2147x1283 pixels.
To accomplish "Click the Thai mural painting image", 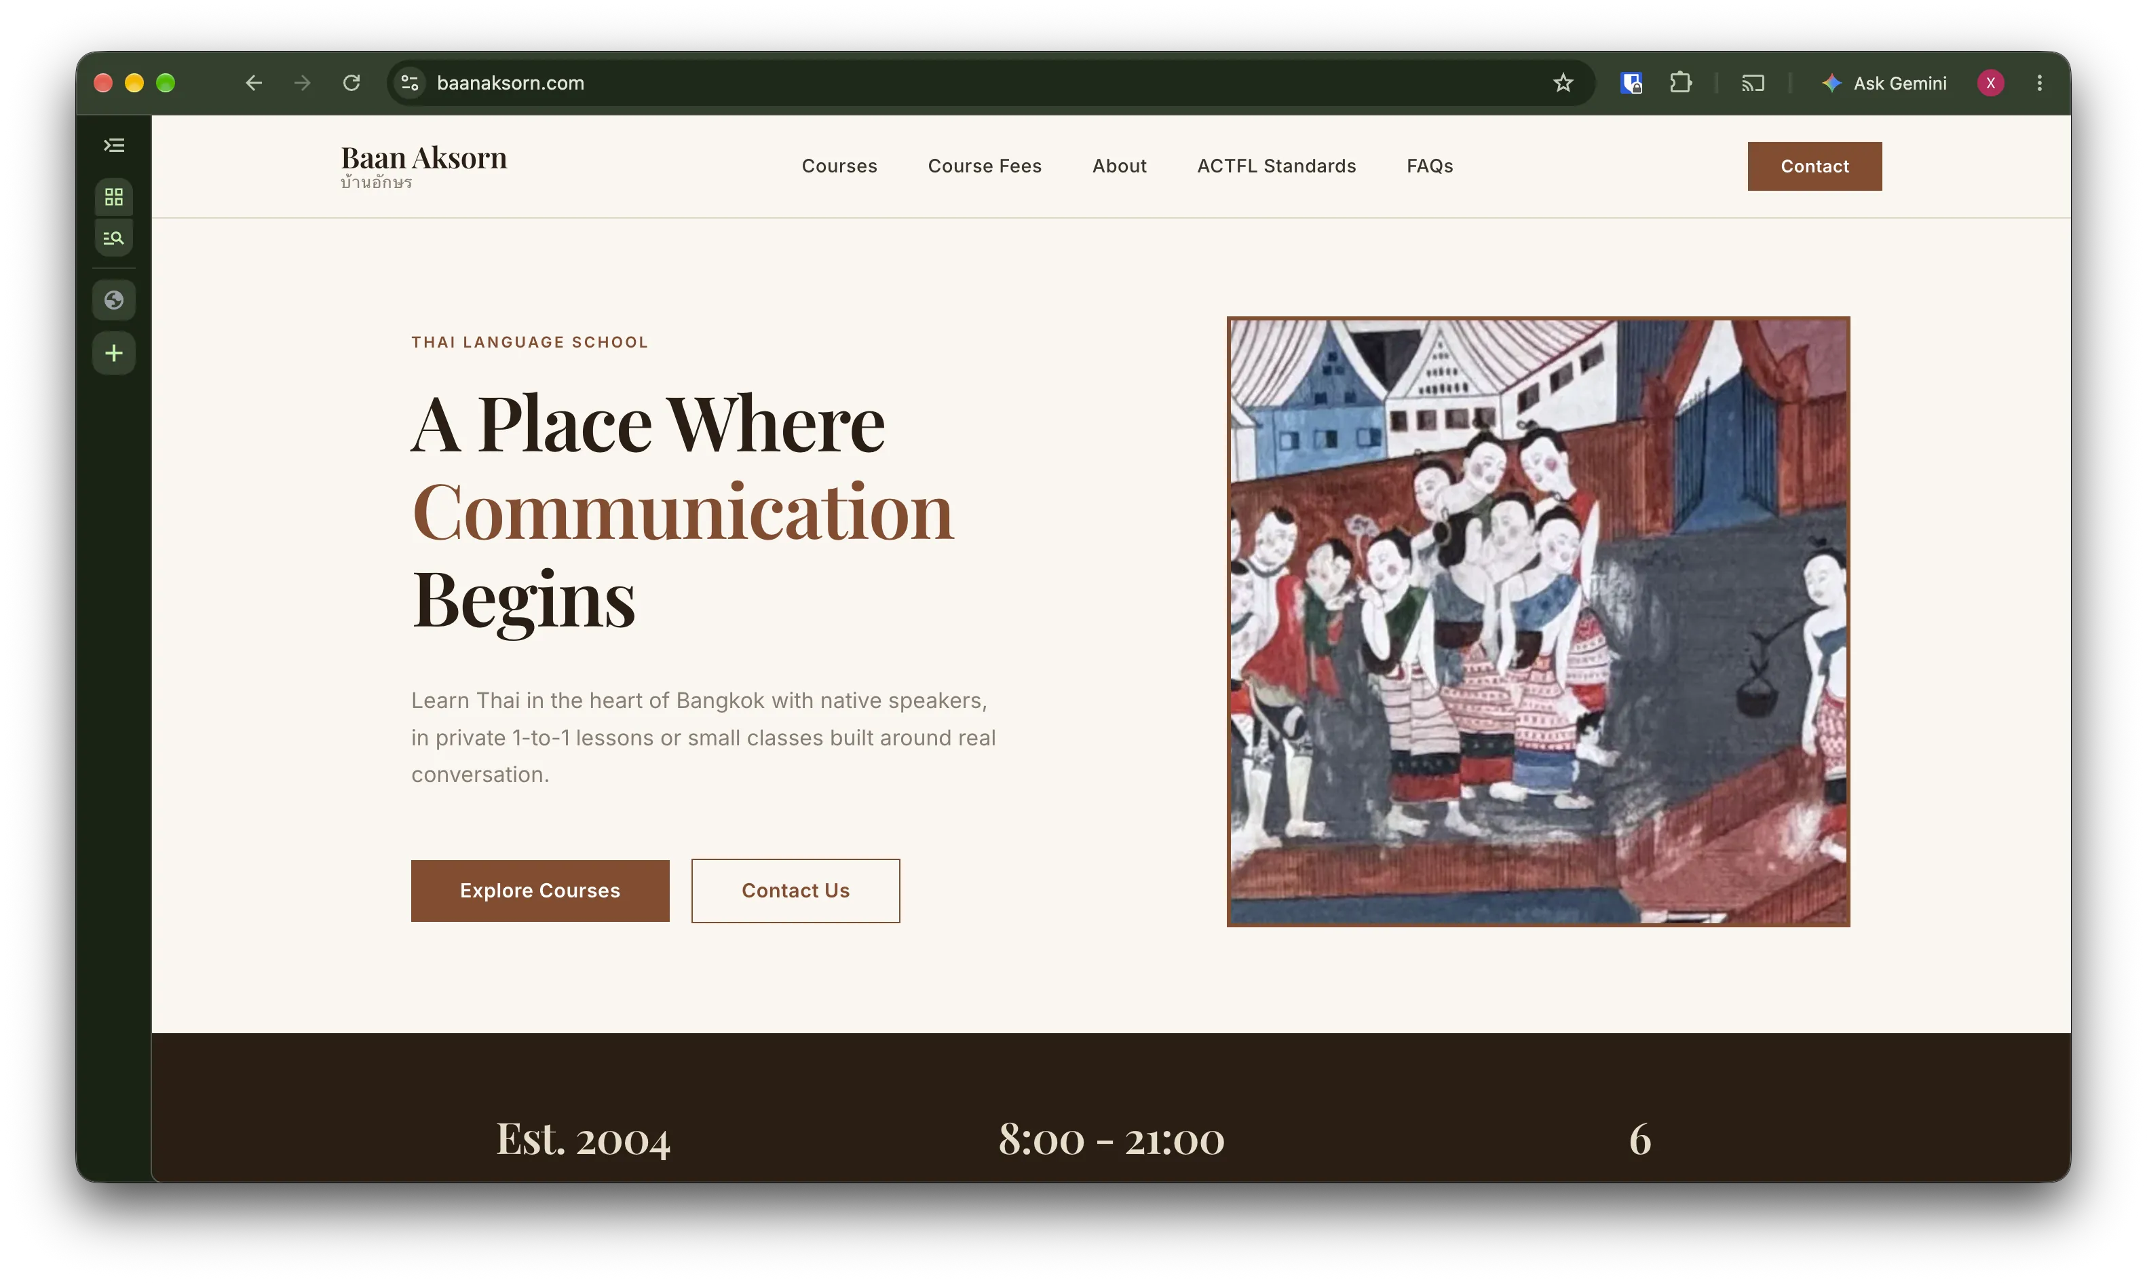I will pyautogui.click(x=1538, y=622).
